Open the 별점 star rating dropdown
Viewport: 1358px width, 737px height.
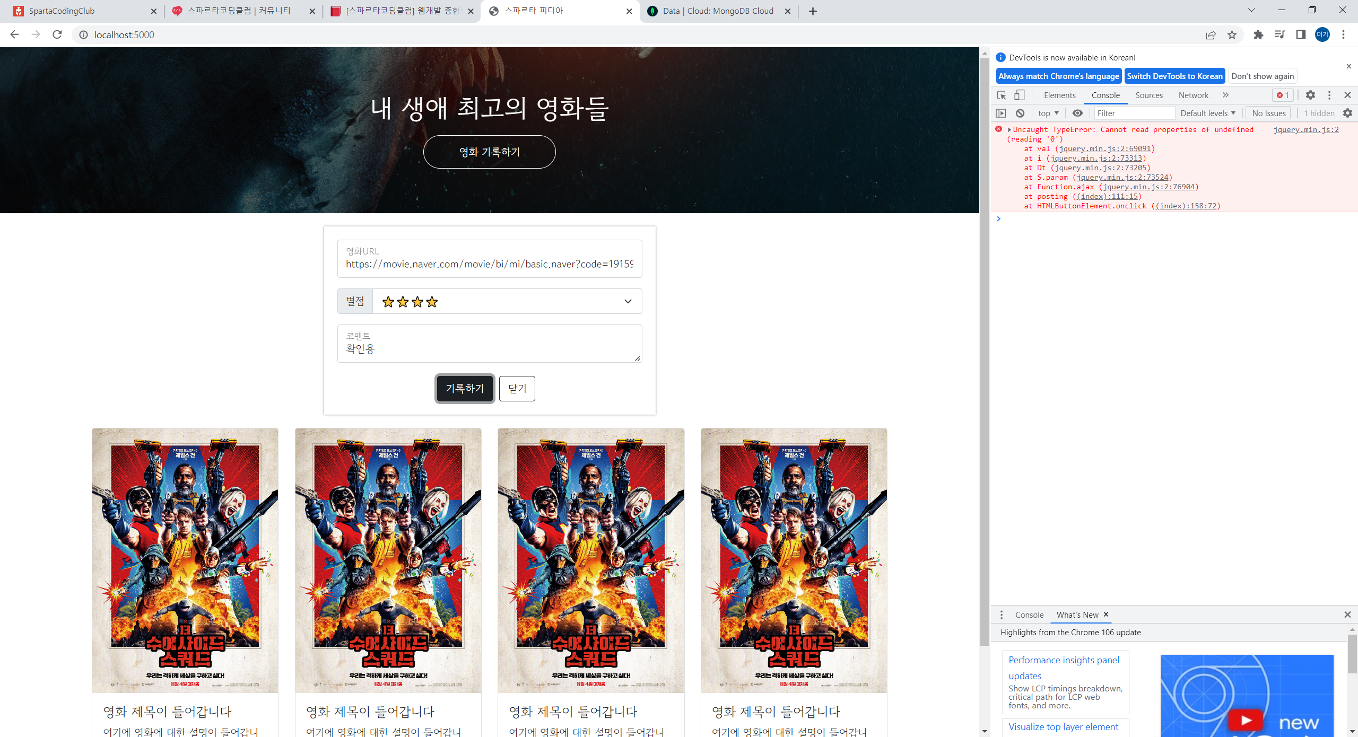coord(507,301)
